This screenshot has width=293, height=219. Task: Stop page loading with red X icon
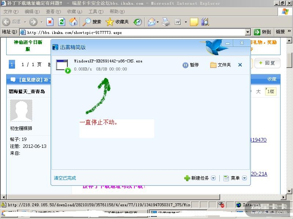[x=50, y=22]
